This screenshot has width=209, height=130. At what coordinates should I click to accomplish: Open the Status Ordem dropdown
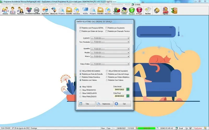click(129, 64)
